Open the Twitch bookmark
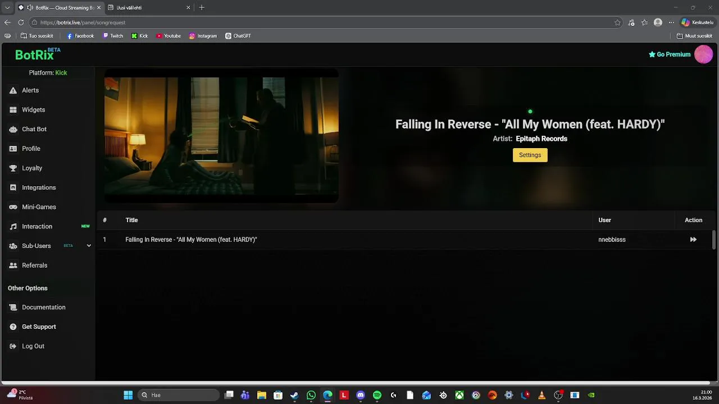Screen dimensions: 719x404 coord(113,36)
